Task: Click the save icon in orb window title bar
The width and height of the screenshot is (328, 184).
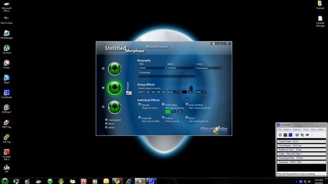Action: tap(214, 43)
